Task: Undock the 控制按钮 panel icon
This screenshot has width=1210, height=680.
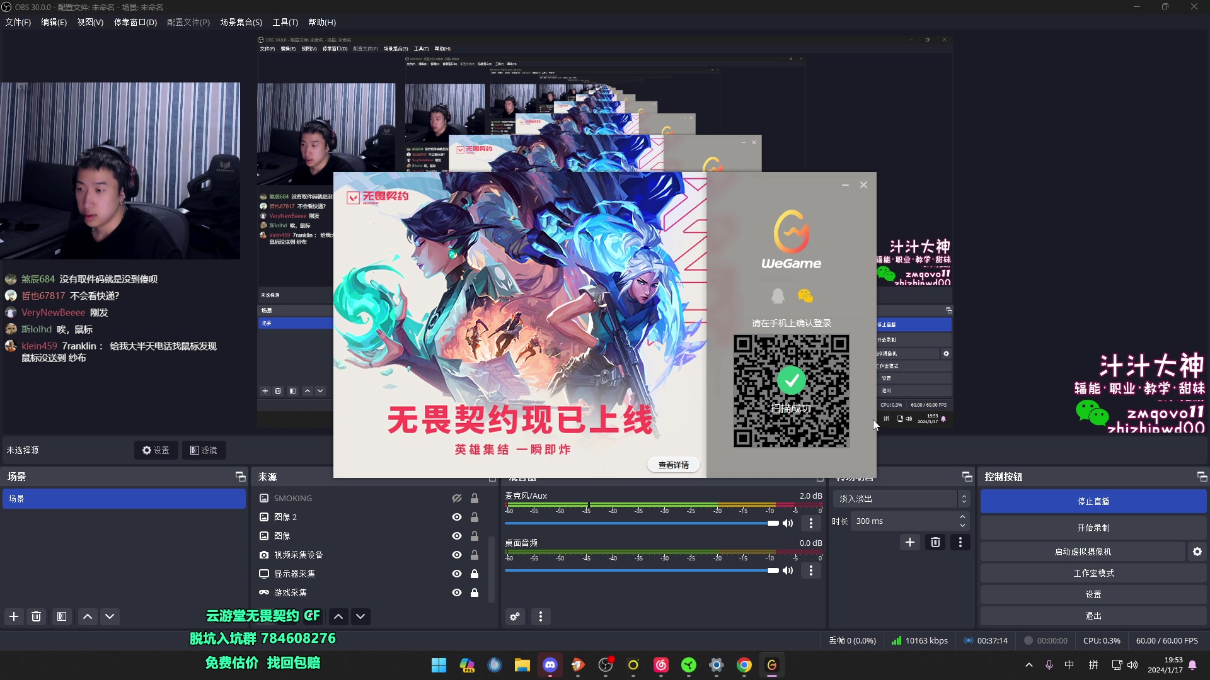Action: pos(1202,477)
